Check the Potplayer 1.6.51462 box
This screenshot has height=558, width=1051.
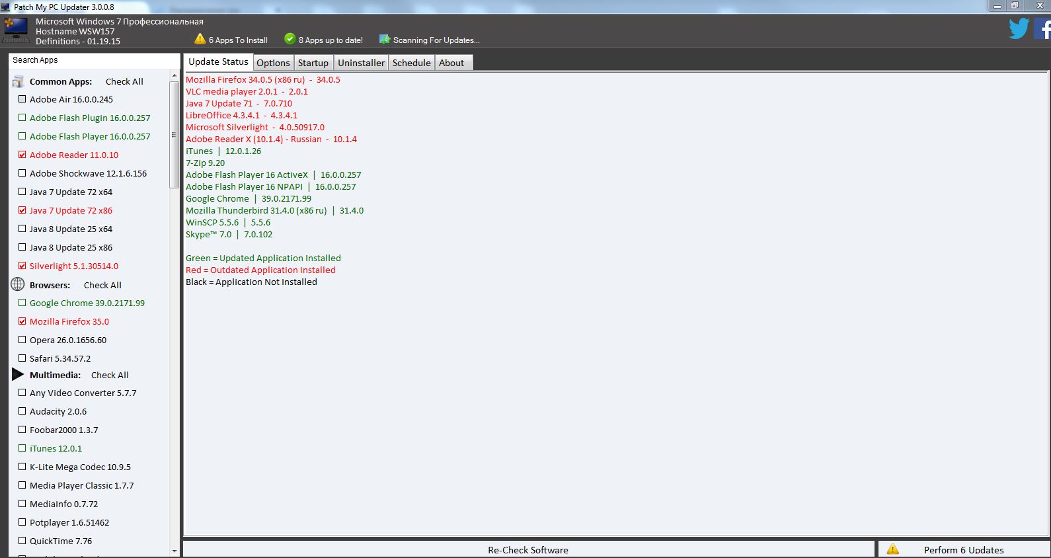point(22,522)
